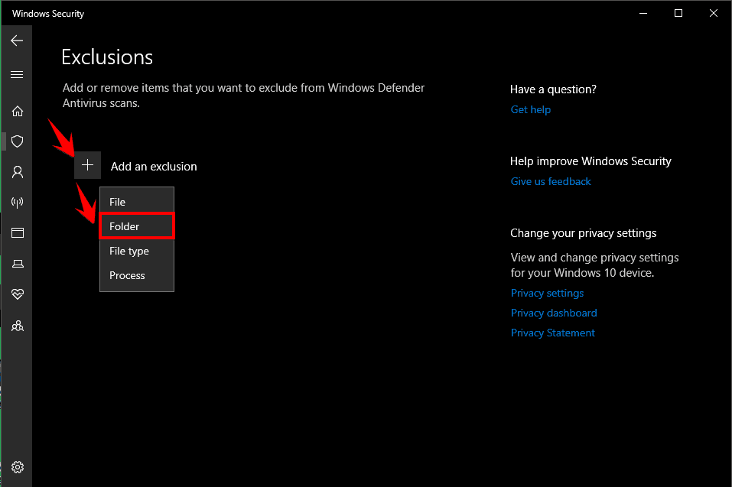
Task: Click the Give us feedback link
Action: point(551,181)
